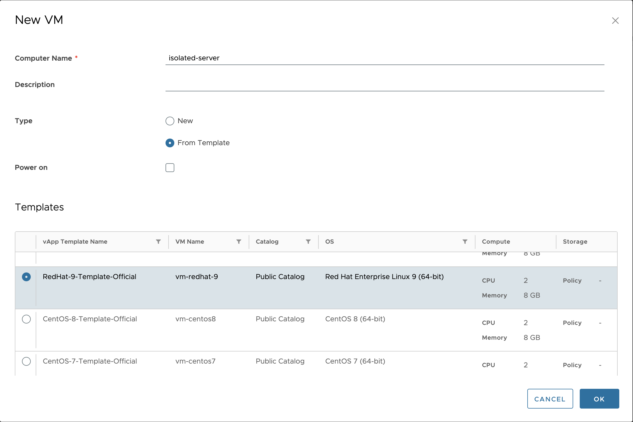Click the vm-centos8 VM name cell
The width and height of the screenshot is (633, 422).
195,319
